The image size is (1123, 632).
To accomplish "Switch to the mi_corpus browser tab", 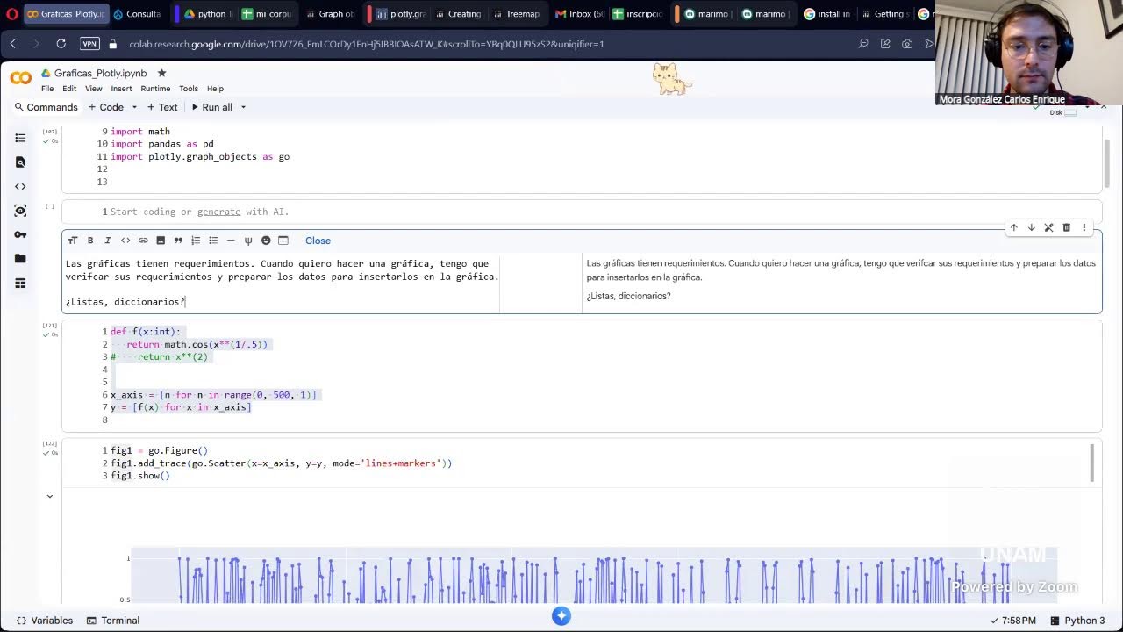I will 267,14.
